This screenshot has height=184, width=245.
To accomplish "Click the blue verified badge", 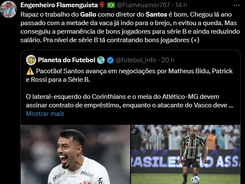I will point(111,60).
